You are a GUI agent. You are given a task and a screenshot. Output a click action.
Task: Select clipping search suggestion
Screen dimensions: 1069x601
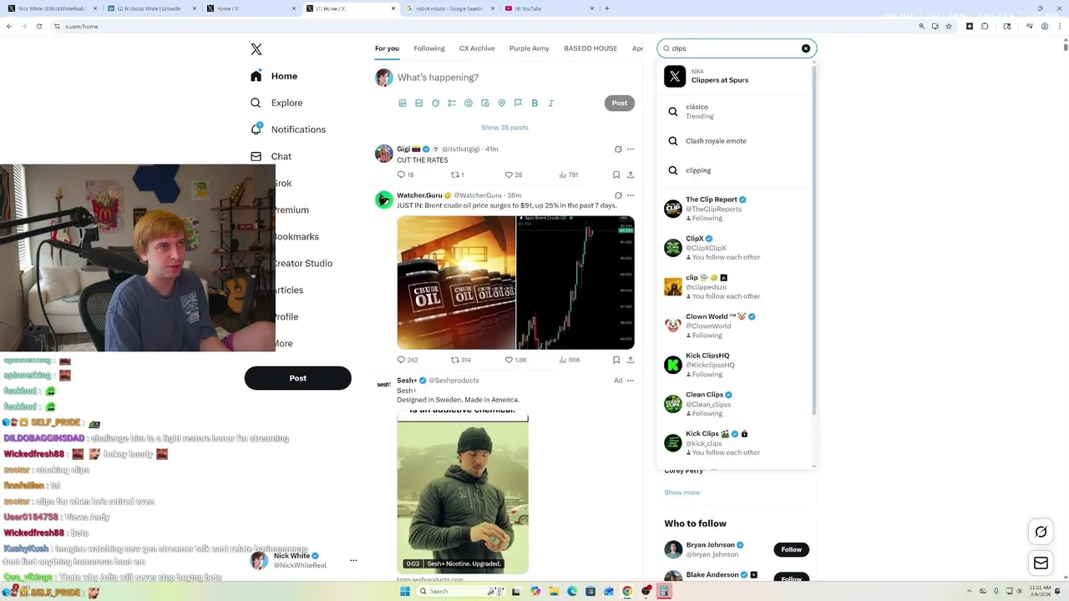coord(734,170)
